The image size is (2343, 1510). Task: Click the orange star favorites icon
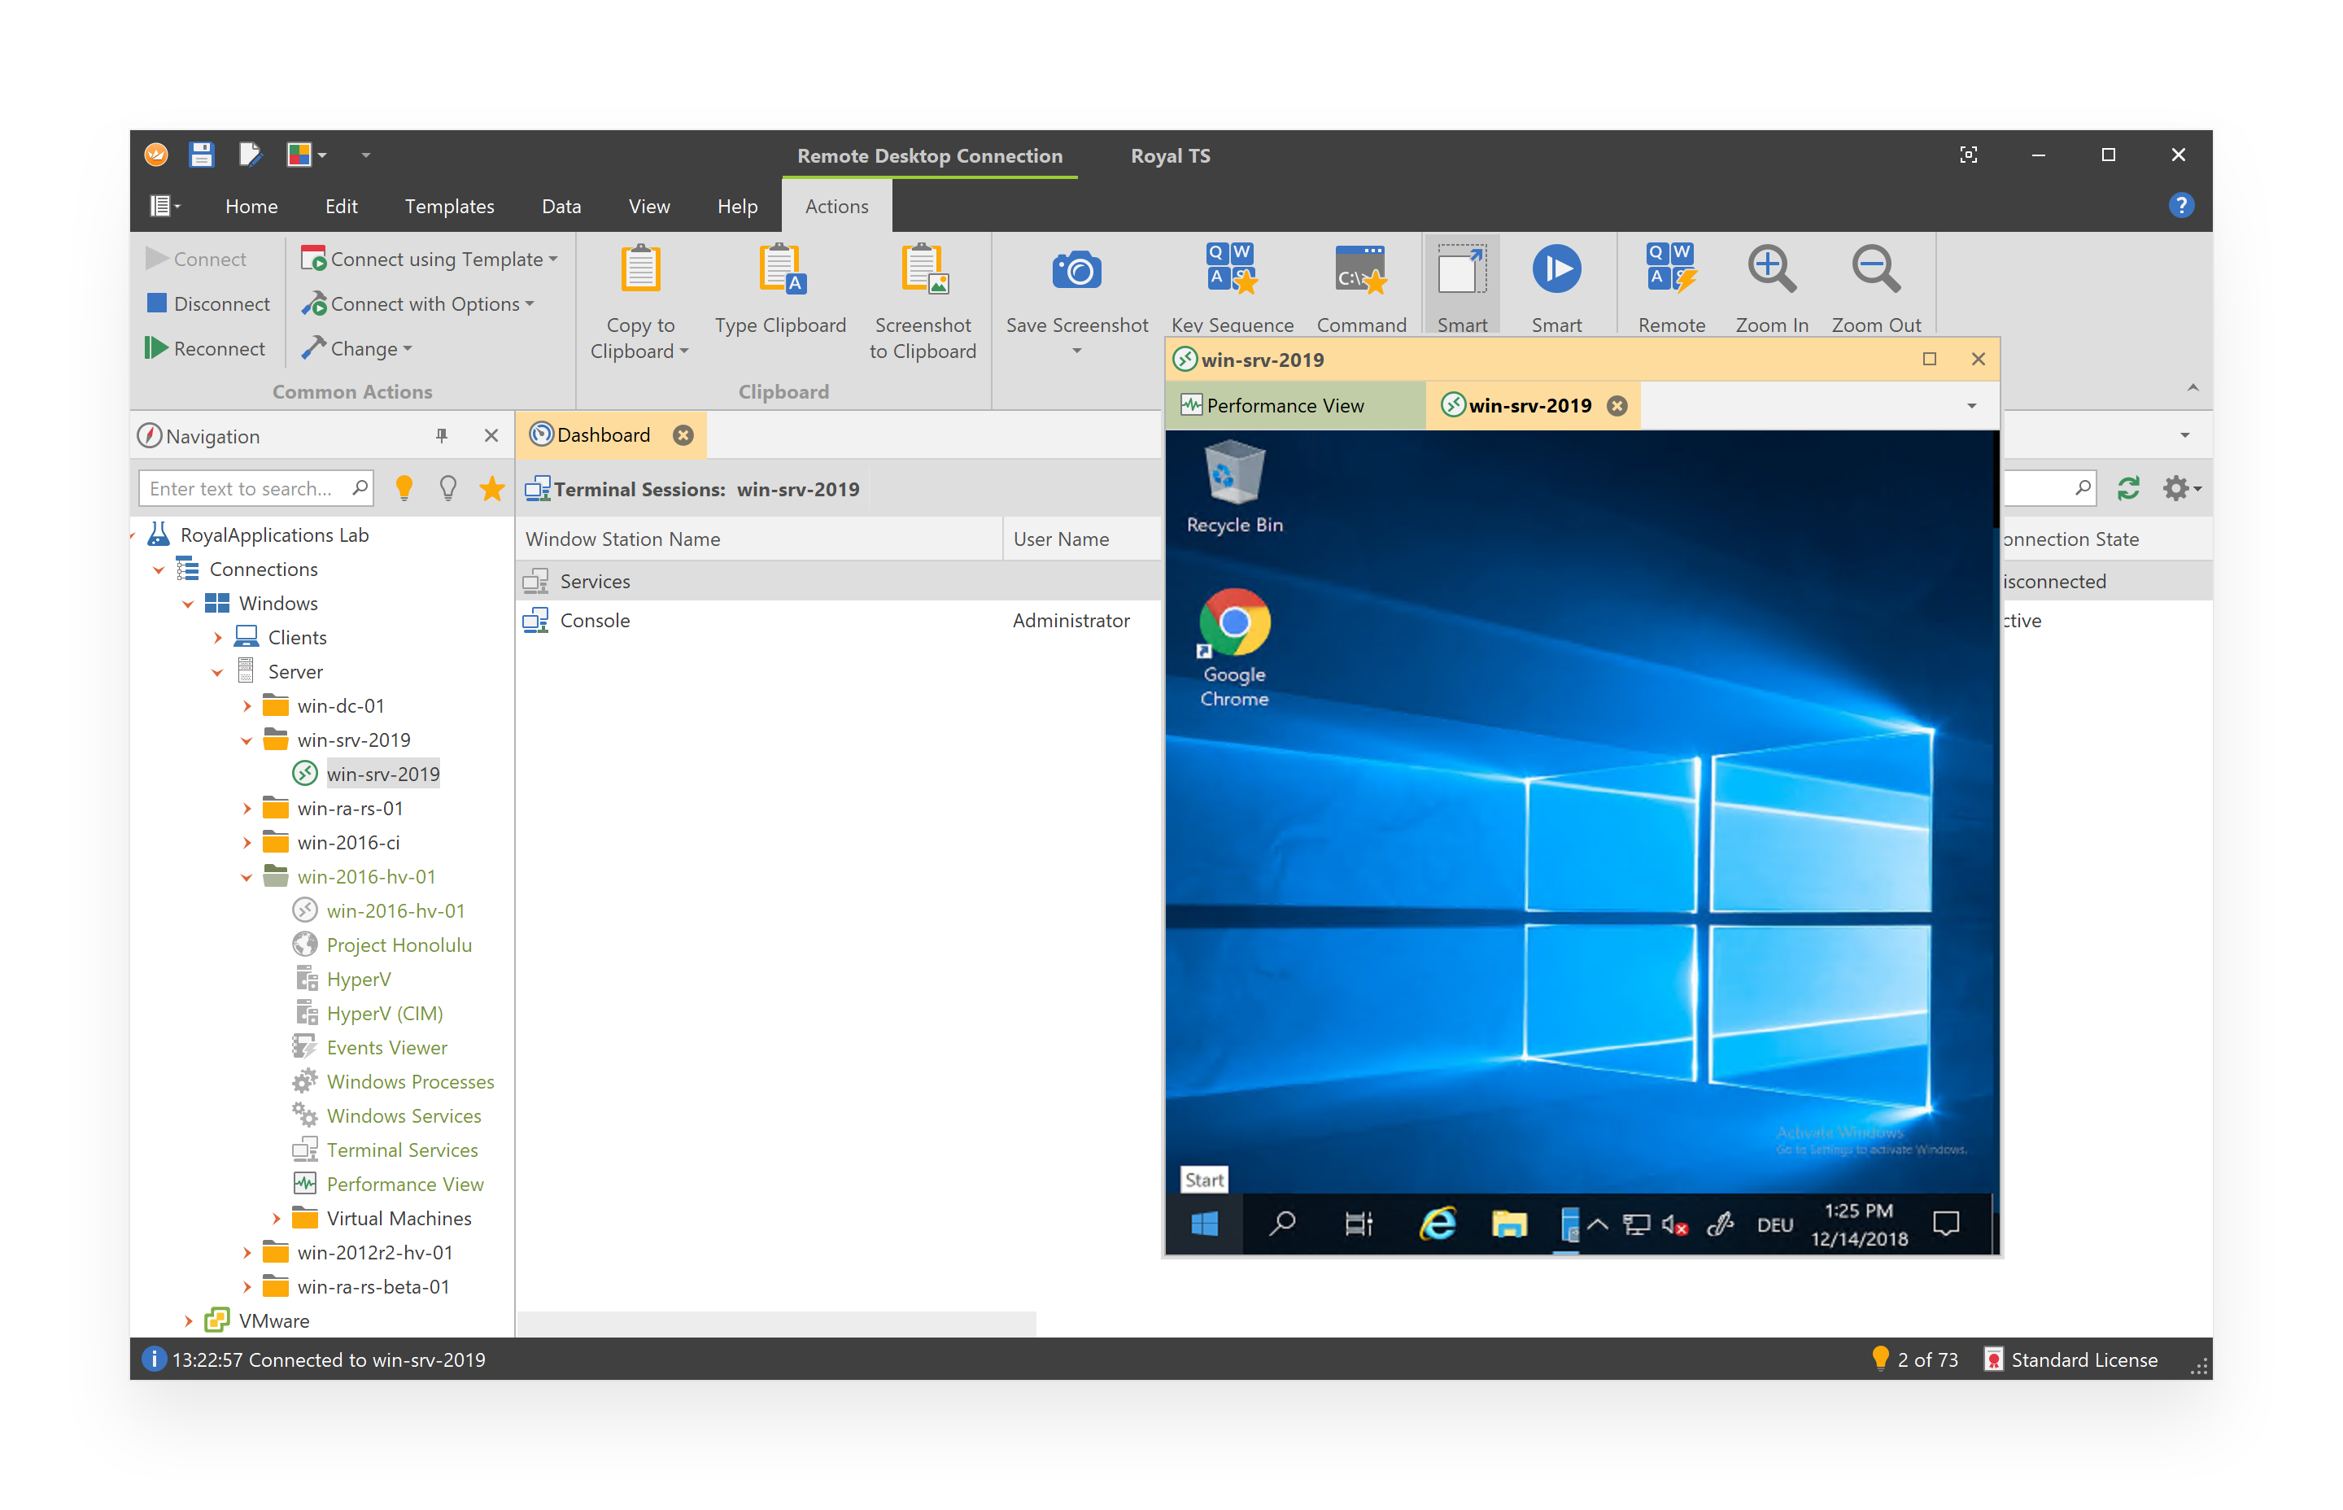pos(492,487)
